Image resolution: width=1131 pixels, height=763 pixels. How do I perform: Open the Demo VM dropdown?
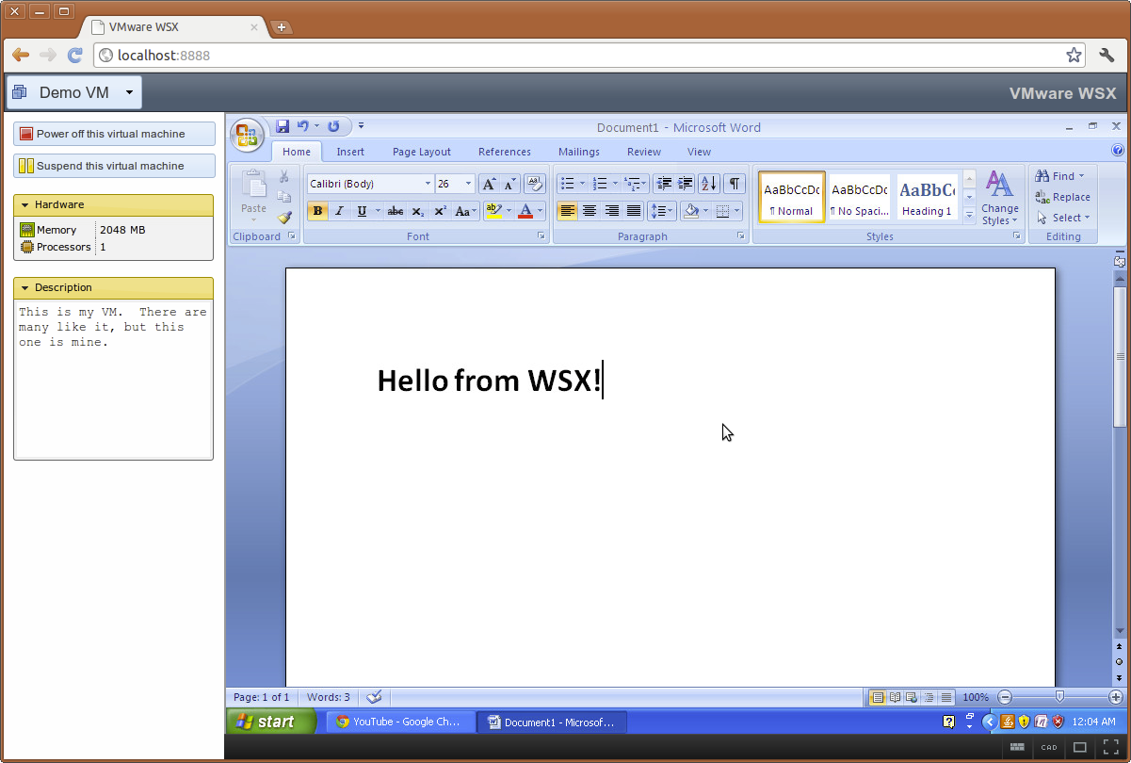[74, 92]
